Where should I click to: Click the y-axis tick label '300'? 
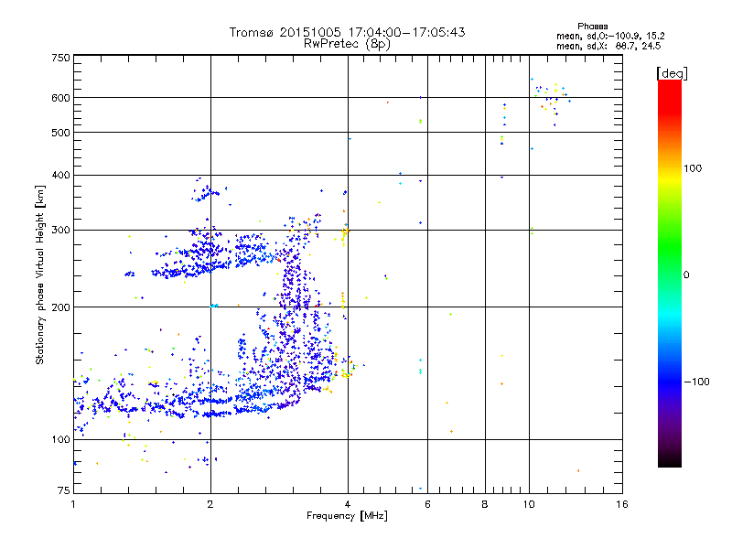click(x=60, y=230)
